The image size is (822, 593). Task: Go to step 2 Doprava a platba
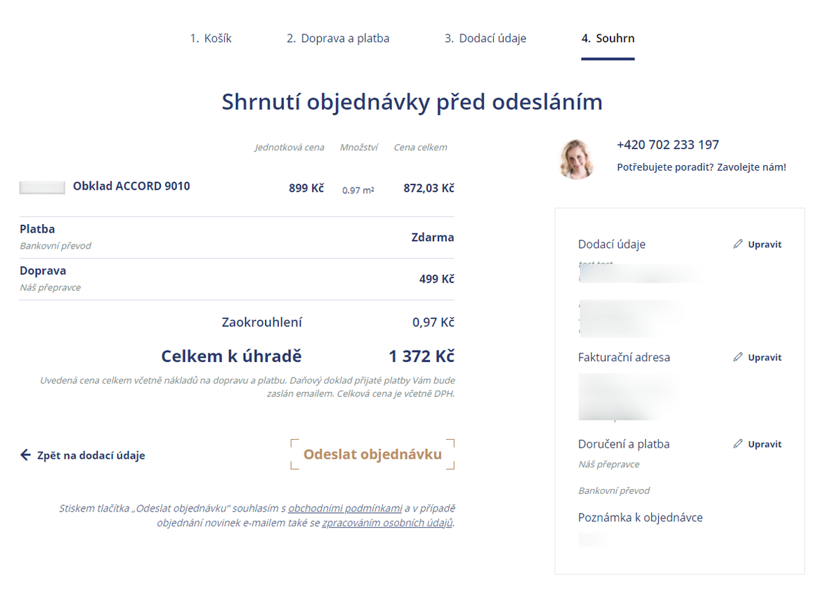pos(338,39)
